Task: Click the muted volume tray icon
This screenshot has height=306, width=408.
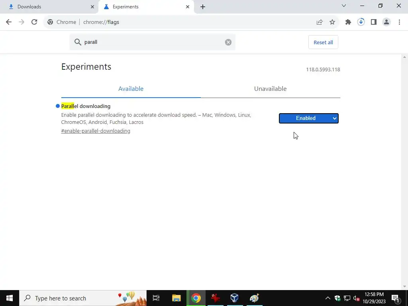Action: tap(356, 298)
